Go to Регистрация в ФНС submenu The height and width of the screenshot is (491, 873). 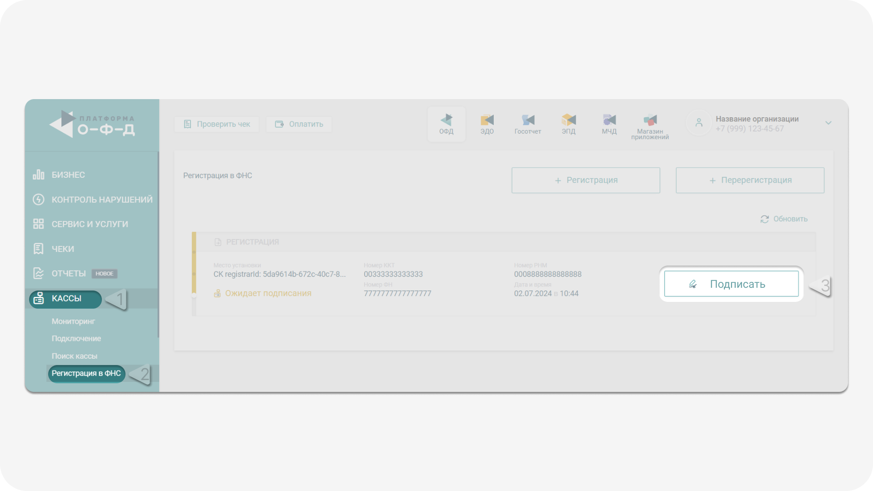(86, 374)
